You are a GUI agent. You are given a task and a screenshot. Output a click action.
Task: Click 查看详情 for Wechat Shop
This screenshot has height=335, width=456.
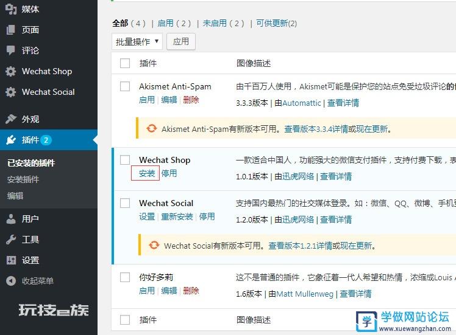click(336, 176)
